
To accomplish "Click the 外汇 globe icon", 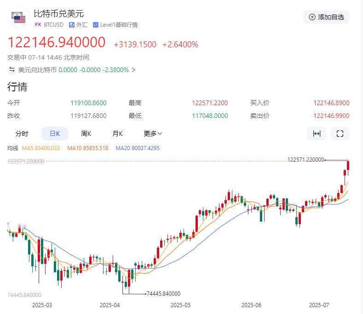I will coord(72,25).
